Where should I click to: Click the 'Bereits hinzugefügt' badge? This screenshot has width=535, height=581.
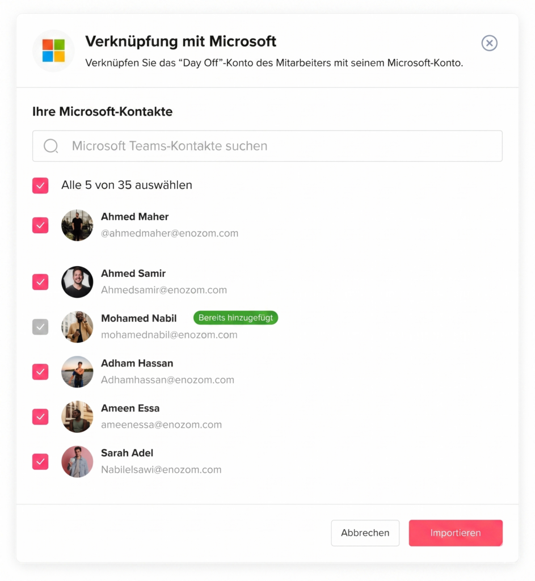click(x=235, y=318)
